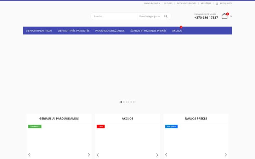This screenshot has height=159, width=255.
Task: Click the search magnifier icon
Action: pyautogui.click(x=166, y=16)
